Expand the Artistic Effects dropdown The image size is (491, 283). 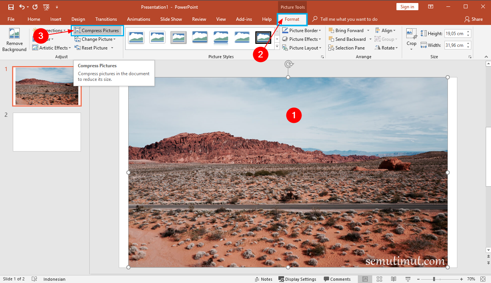click(52, 48)
